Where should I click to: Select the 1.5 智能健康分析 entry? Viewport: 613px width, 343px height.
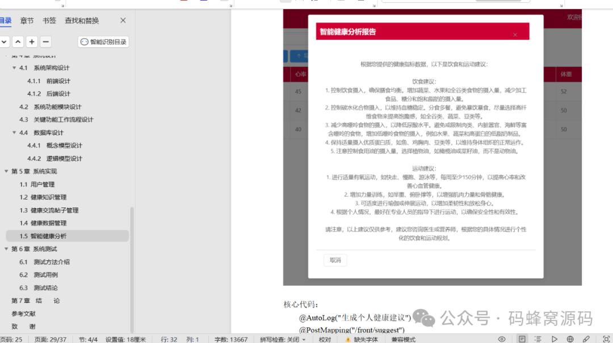tap(67, 236)
